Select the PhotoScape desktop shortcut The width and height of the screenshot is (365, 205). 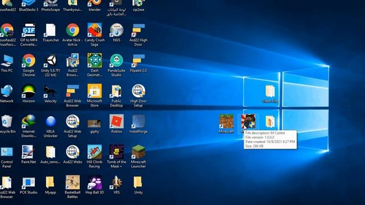point(51,5)
